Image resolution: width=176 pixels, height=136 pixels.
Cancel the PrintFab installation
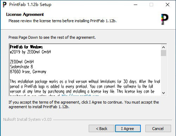pyautogui.click(x=158, y=129)
